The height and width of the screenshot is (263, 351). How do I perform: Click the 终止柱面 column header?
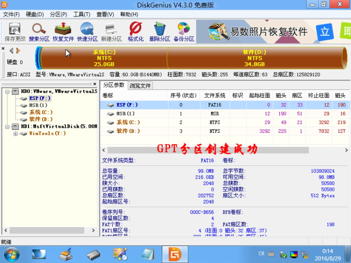click(x=319, y=95)
